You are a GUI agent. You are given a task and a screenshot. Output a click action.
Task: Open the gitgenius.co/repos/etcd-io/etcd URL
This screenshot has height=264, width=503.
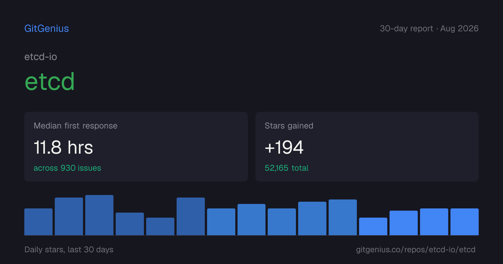click(416, 249)
